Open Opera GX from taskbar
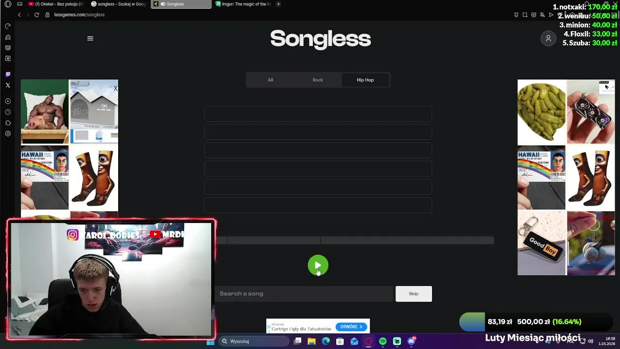The height and width of the screenshot is (349, 620). click(x=369, y=341)
